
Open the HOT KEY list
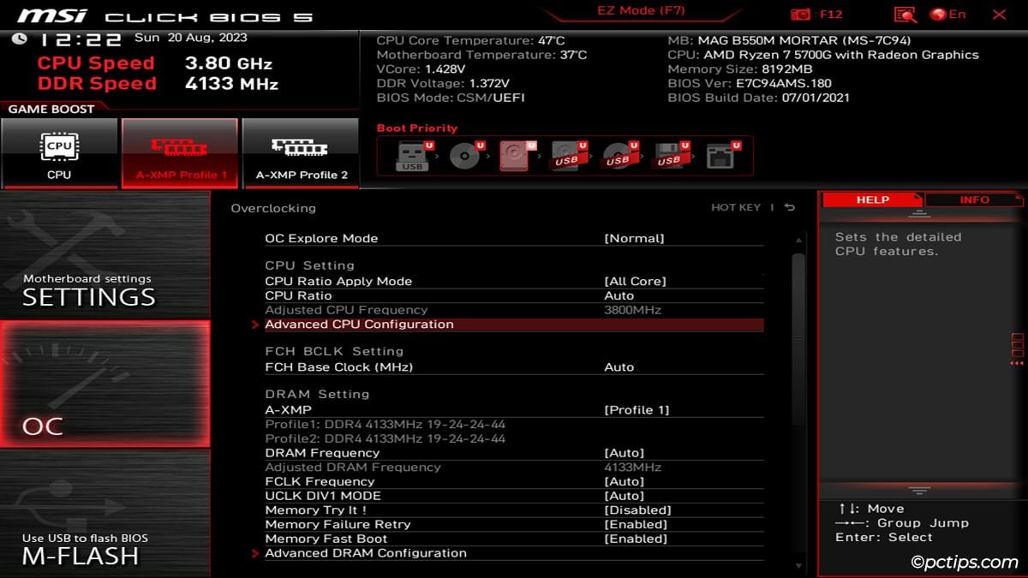pos(736,207)
